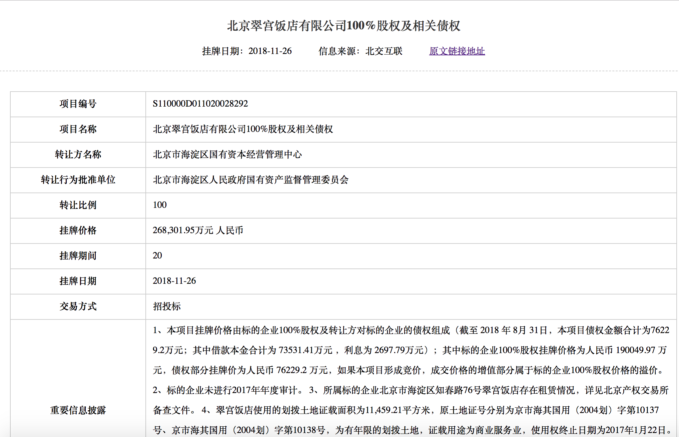This screenshot has width=679, height=437.
Task: Click the project name value in the table
Action: 243,129
